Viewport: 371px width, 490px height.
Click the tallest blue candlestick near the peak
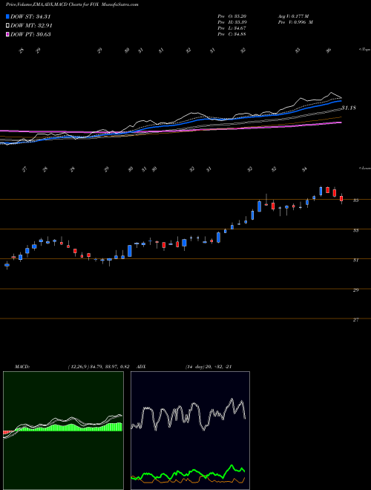pyautogui.click(x=321, y=191)
